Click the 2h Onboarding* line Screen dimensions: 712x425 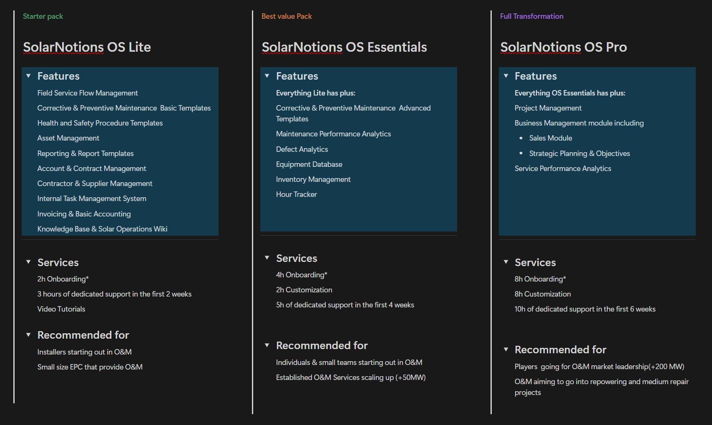tap(63, 279)
